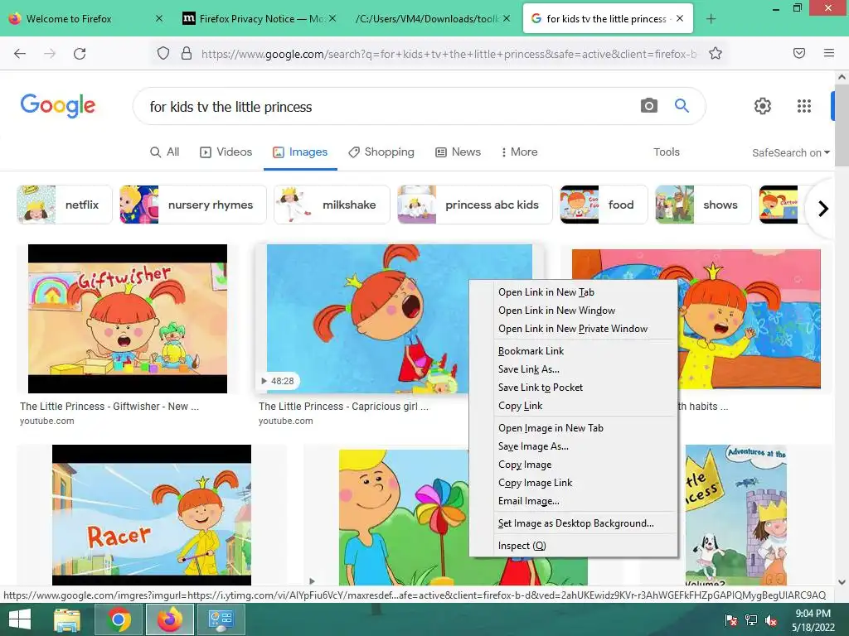Select the All results tab
Screen dimensions: 849x636
click(165, 152)
